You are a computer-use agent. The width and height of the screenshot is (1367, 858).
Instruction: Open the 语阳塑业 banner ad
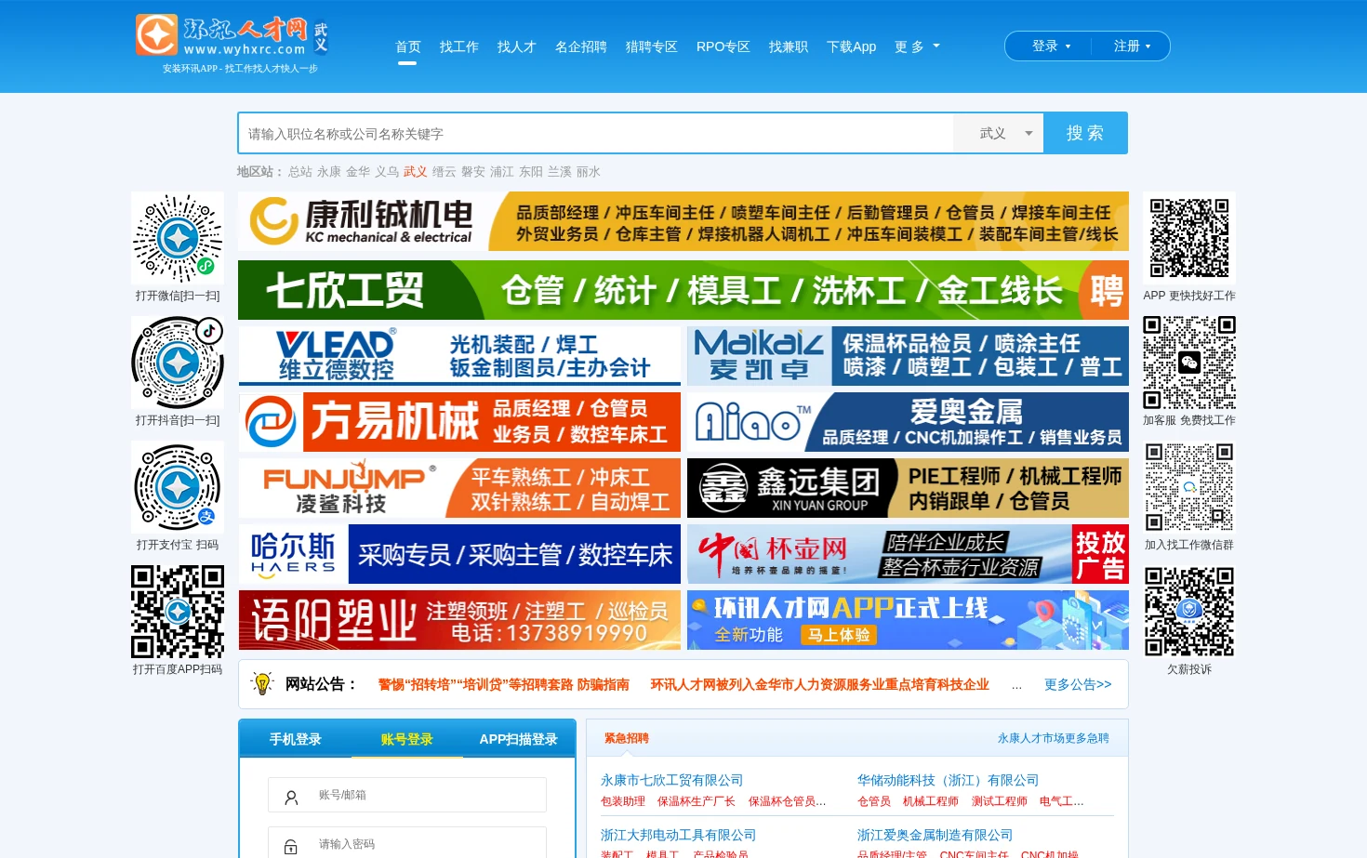coord(459,620)
